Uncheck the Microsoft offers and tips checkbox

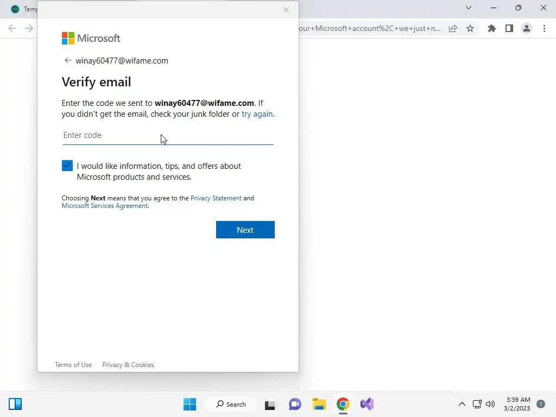67,166
